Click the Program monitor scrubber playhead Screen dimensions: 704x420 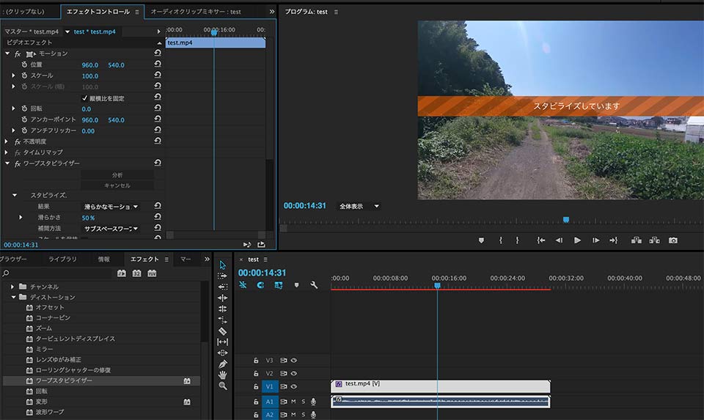(566, 219)
